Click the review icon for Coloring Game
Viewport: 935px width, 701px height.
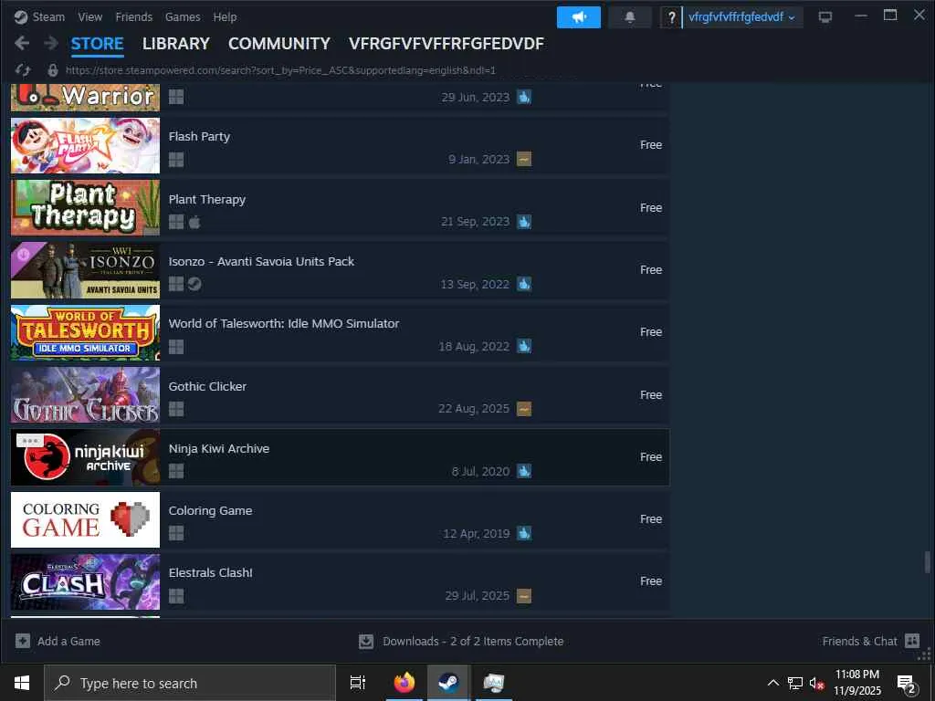point(524,533)
